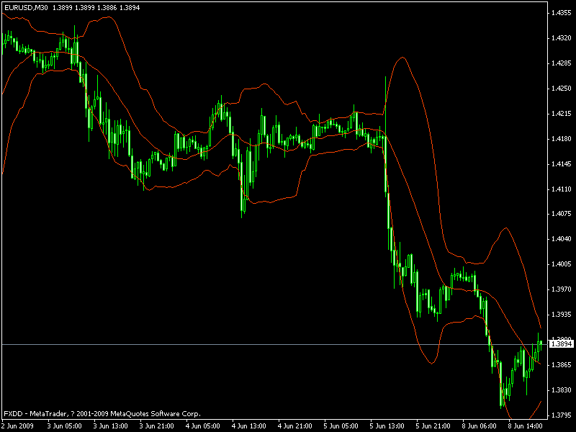The height and width of the screenshot is (432, 576).
Task: Click the 4 Jun 21:00 time label
Action: point(295,426)
